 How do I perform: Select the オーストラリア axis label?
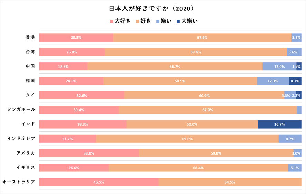pyautogui.click(x=19, y=182)
